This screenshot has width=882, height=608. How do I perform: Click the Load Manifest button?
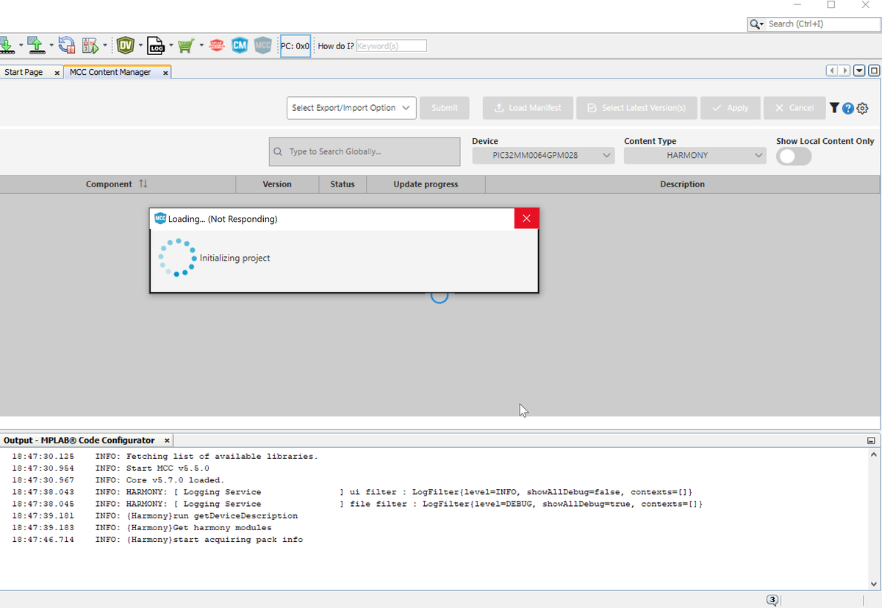coord(528,108)
